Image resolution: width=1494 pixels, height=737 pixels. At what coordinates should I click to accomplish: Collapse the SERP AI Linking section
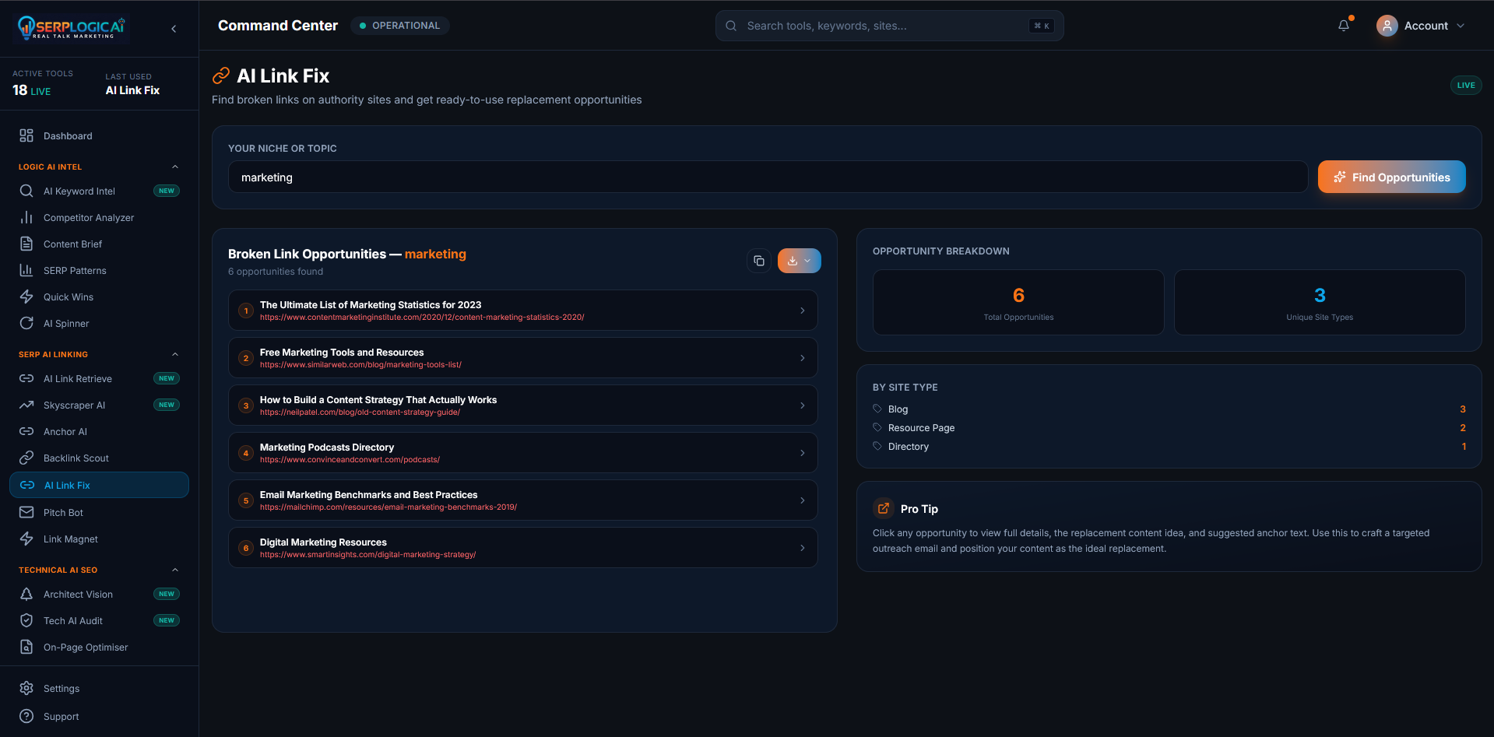click(x=175, y=354)
